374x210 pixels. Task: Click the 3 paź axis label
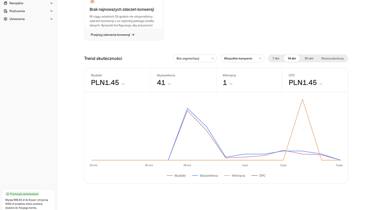click(283, 165)
